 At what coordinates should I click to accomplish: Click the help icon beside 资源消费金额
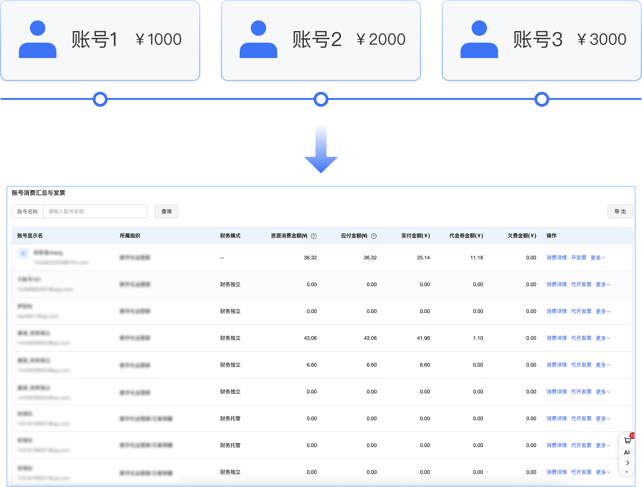click(x=314, y=236)
